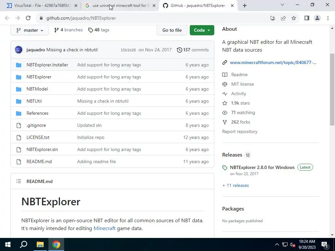This screenshot has height=251, width=335.
Task: Open 'Adding readme file' commit message
Action: click(x=97, y=161)
